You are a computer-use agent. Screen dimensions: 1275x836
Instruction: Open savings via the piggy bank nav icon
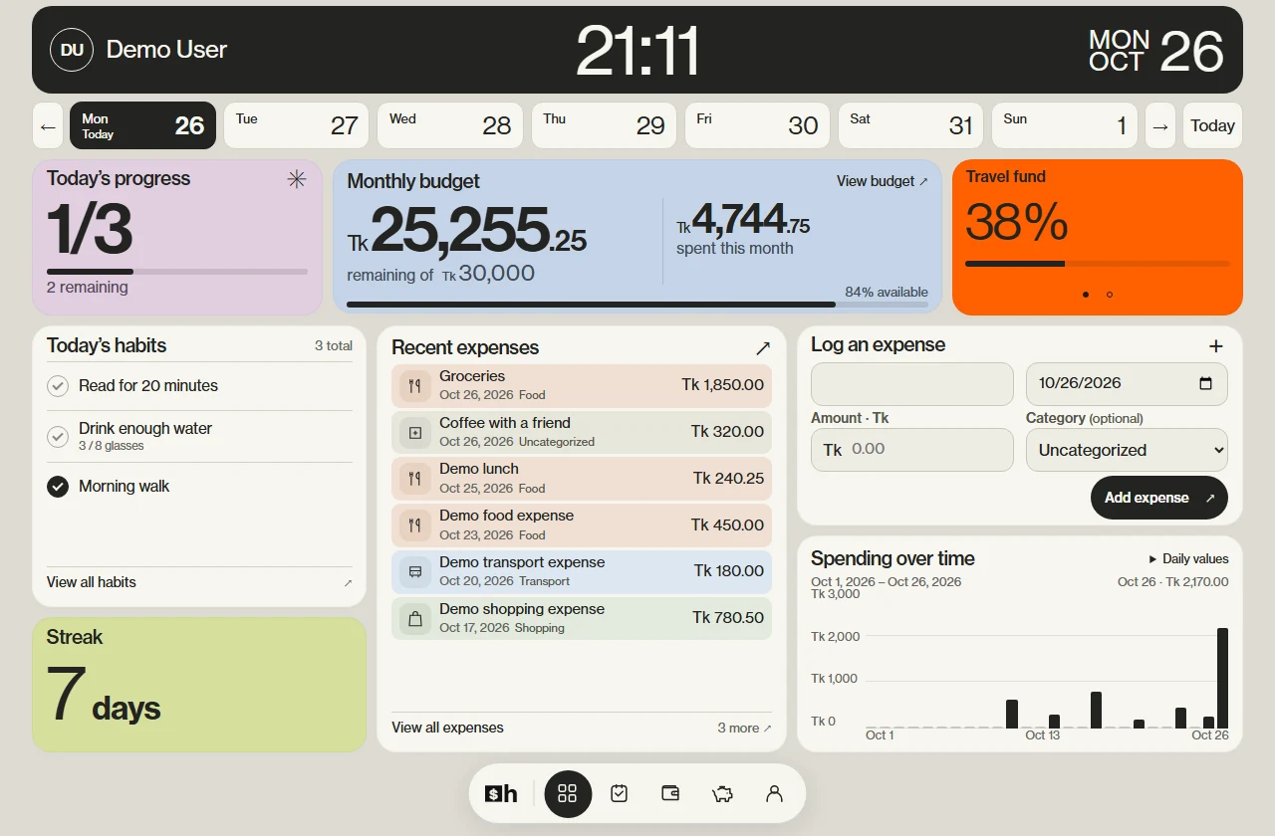[723, 793]
